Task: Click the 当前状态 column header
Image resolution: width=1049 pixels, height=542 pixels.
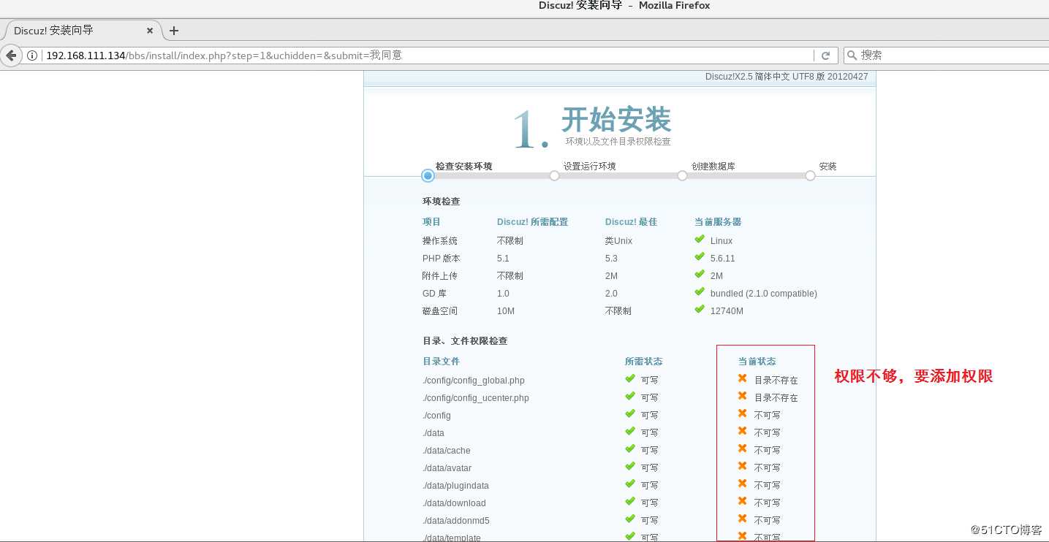Action: [x=757, y=362]
